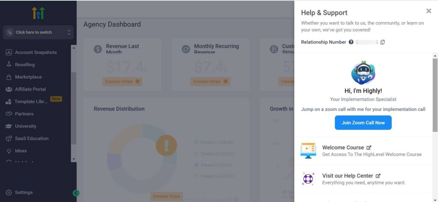Image resolution: width=438 pixels, height=202 pixels.
Task: Open the Marketplace section
Action: [28, 77]
